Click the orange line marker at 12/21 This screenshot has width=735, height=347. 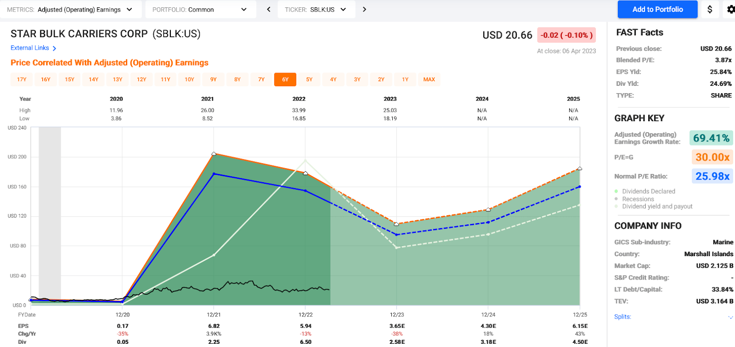click(214, 154)
